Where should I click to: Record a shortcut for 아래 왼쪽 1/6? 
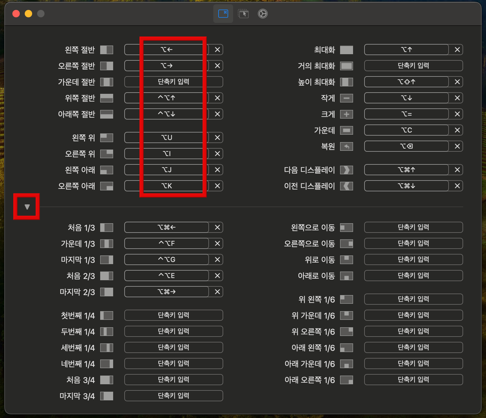click(x=414, y=347)
